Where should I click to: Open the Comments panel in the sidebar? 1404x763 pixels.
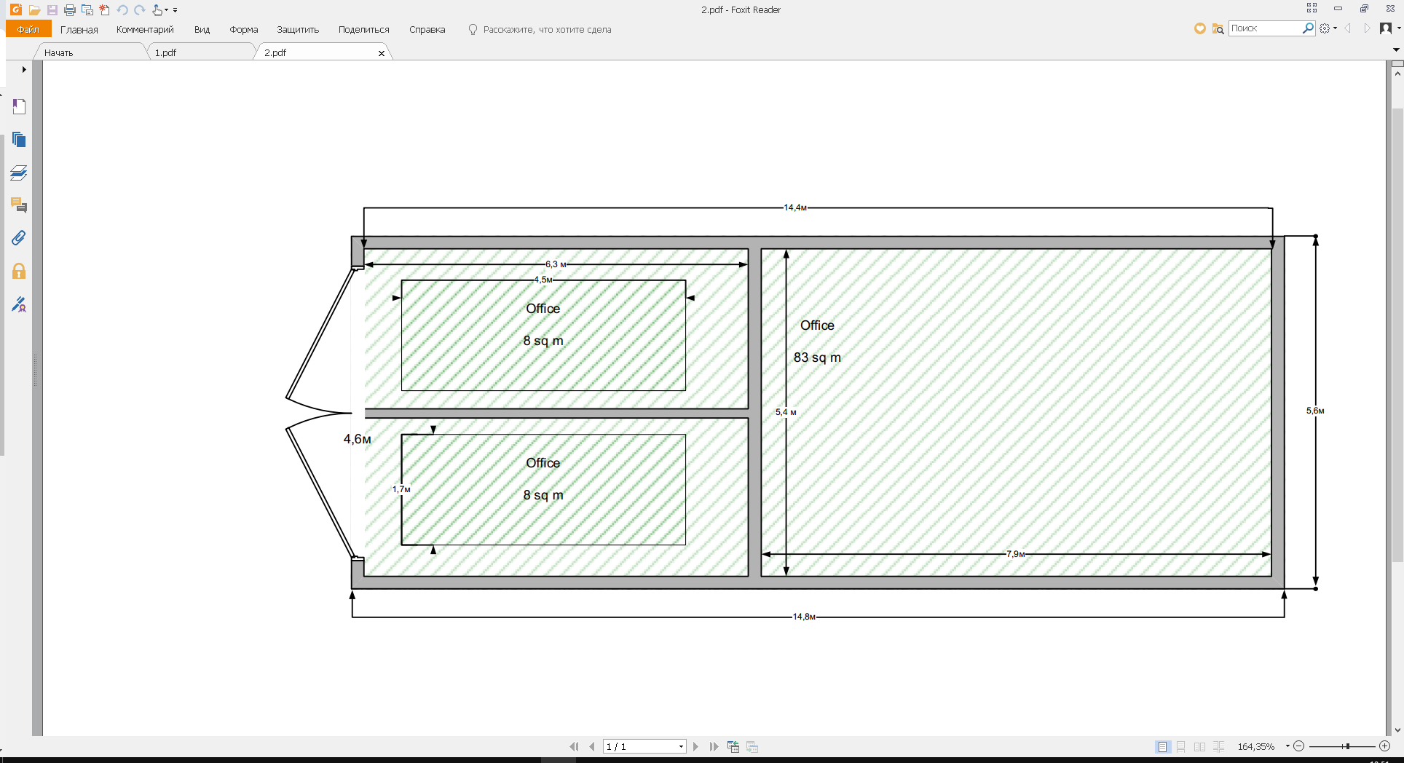tap(19, 205)
